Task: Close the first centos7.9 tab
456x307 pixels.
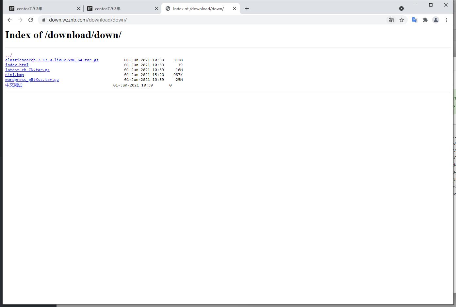Action: [x=78, y=8]
